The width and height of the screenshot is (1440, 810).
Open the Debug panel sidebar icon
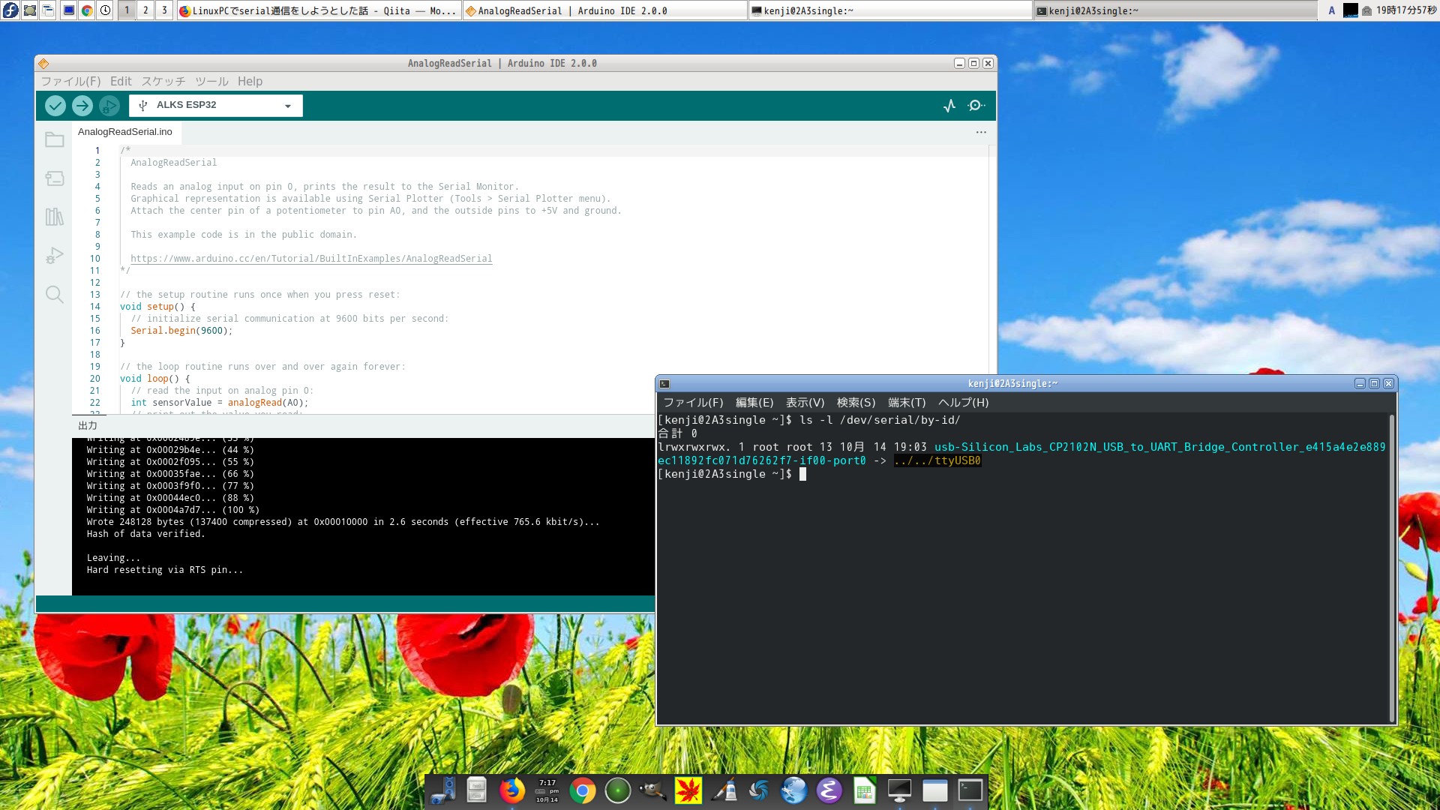tap(54, 256)
